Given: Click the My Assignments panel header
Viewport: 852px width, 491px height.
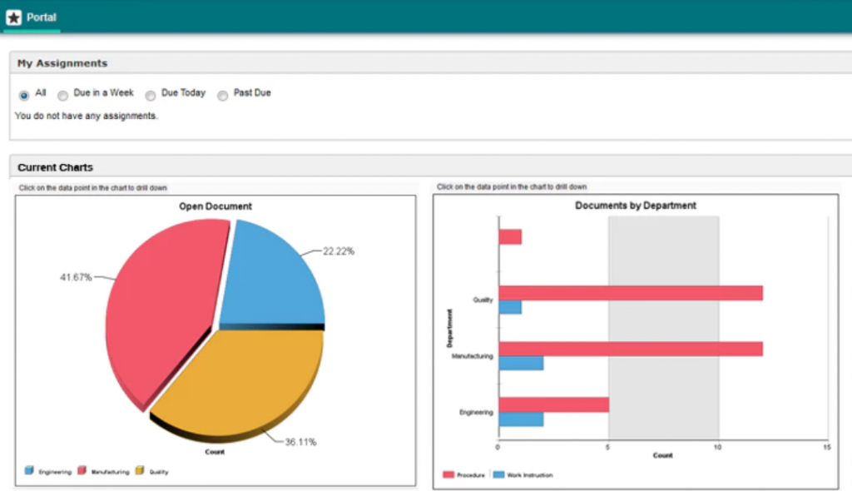Looking at the screenshot, I should pyautogui.click(x=62, y=63).
